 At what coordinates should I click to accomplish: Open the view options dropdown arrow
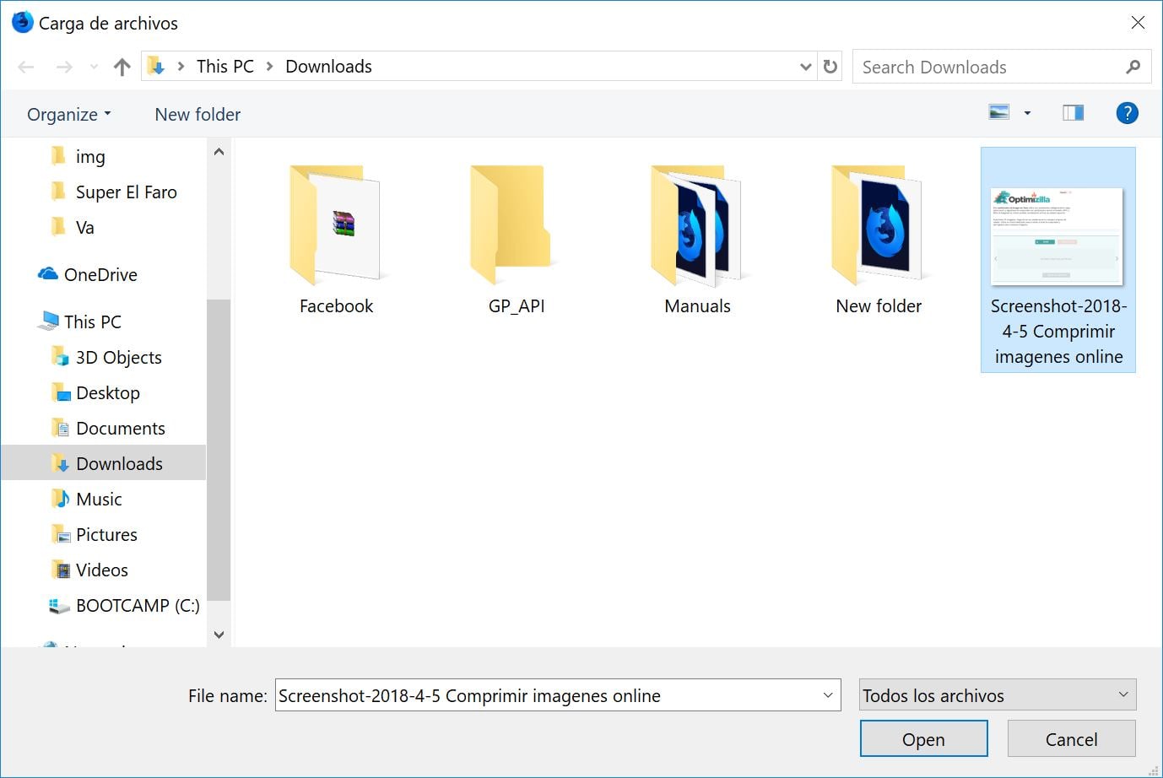(1027, 113)
